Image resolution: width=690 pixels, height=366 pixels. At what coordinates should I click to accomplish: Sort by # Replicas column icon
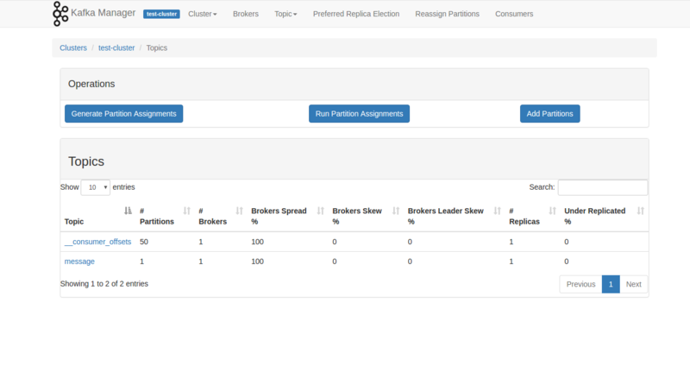coord(552,211)
